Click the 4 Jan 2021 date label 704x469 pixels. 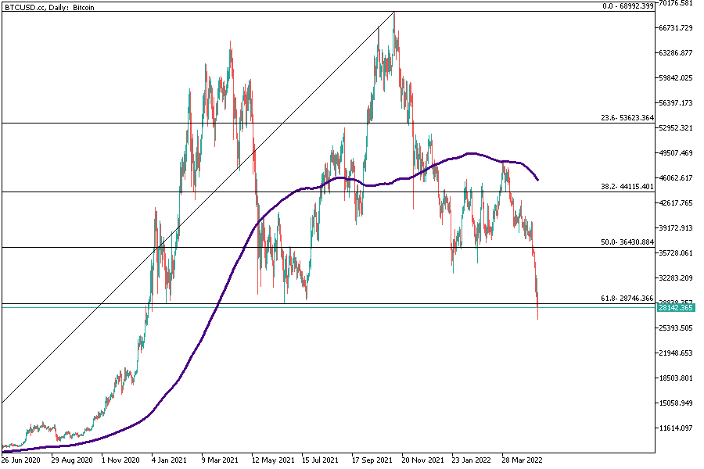169,460
